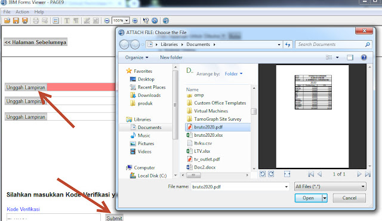Click the blue Help question icon in toolbar
The image size is (382, 221).
coord(155,21)
